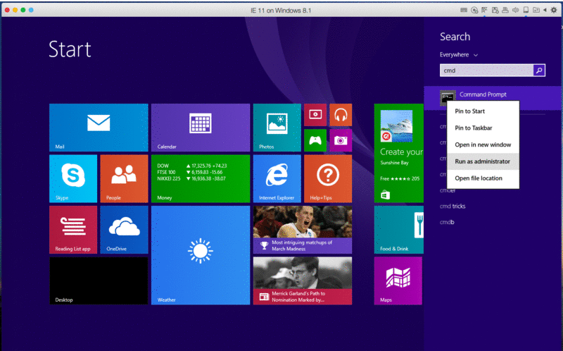Open the green Xbox Games tile
The width and height of the screenshot is (563, 351).
pyautogui.click(x=315, y=140)
